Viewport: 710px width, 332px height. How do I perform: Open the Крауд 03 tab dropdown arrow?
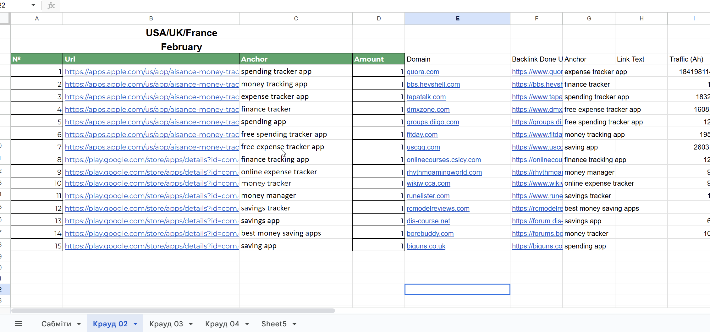[x=191, y=324]
